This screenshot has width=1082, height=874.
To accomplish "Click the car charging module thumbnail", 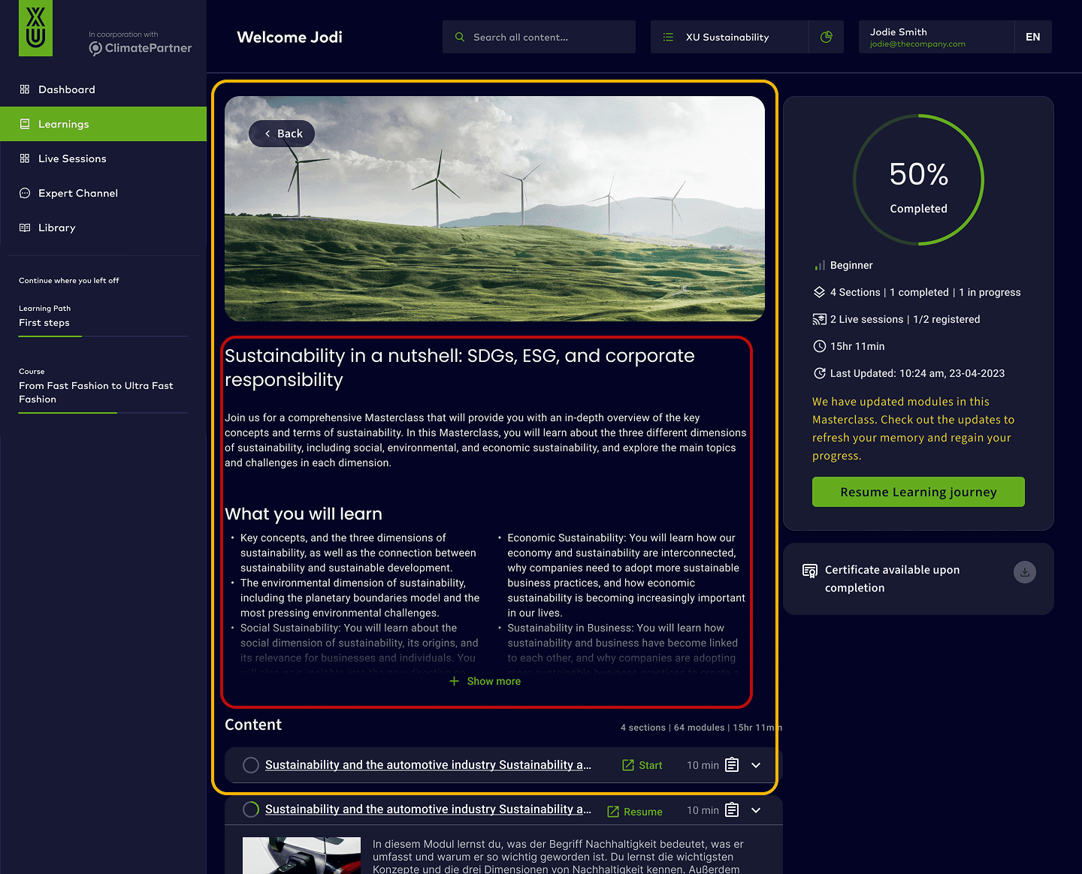I will pos(301,855).
